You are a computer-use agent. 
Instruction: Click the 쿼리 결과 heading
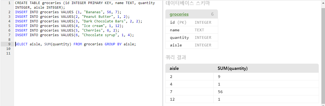point(176,57)
